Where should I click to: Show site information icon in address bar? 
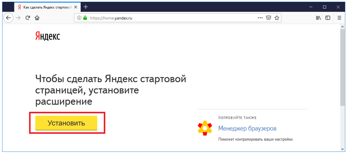(79, 18)
